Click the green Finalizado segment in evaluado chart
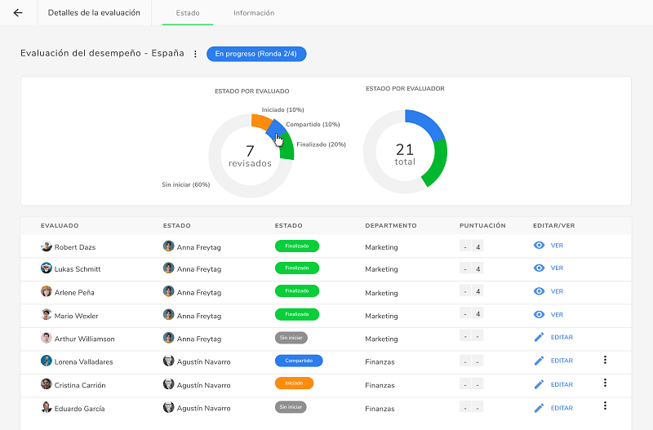Viewport: 653px width, 430px height. [287, 147]
